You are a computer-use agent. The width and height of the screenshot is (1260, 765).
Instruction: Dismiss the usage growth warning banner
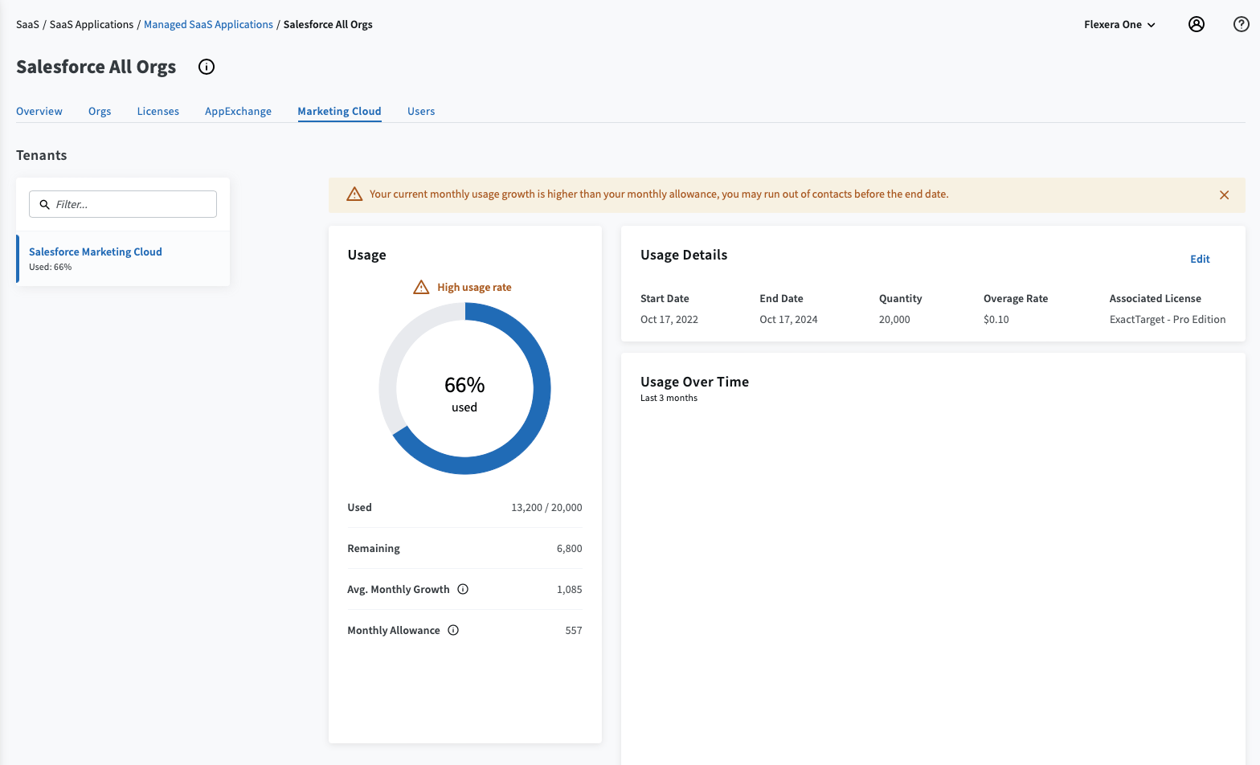(x=1224, y=195)
